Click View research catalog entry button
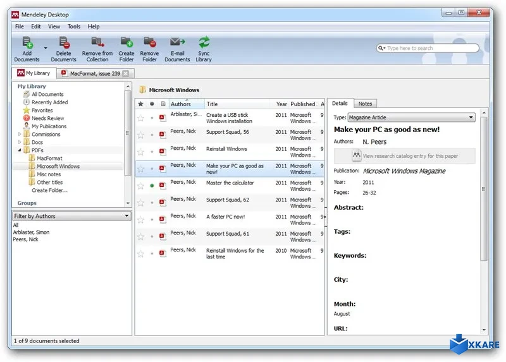 pos(413,155)
